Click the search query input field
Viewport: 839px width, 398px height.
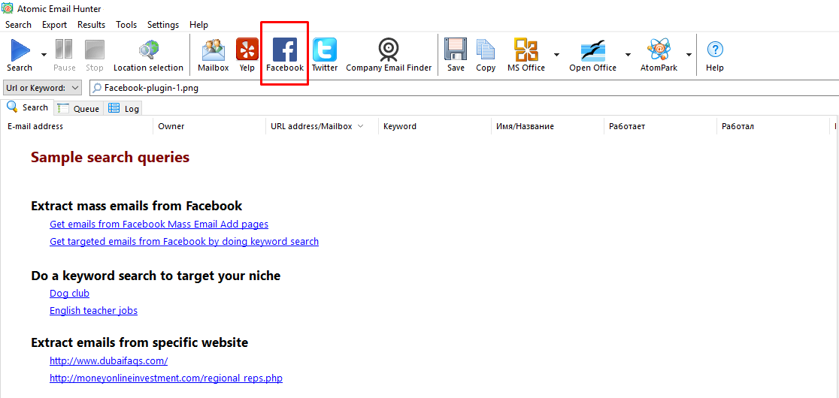click(x=451, y=88)
